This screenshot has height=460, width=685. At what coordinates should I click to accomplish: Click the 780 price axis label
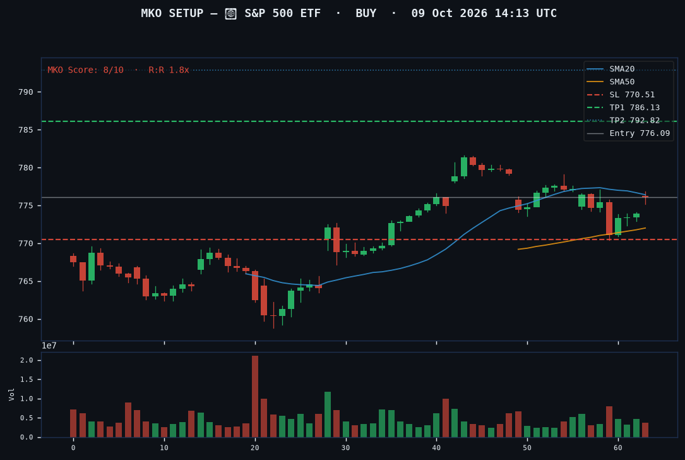point(25,168)
